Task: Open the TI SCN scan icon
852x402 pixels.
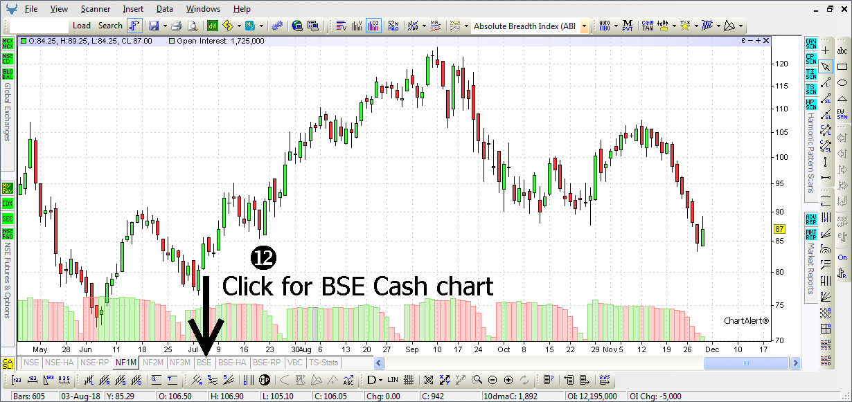Action: click(810, 74)
